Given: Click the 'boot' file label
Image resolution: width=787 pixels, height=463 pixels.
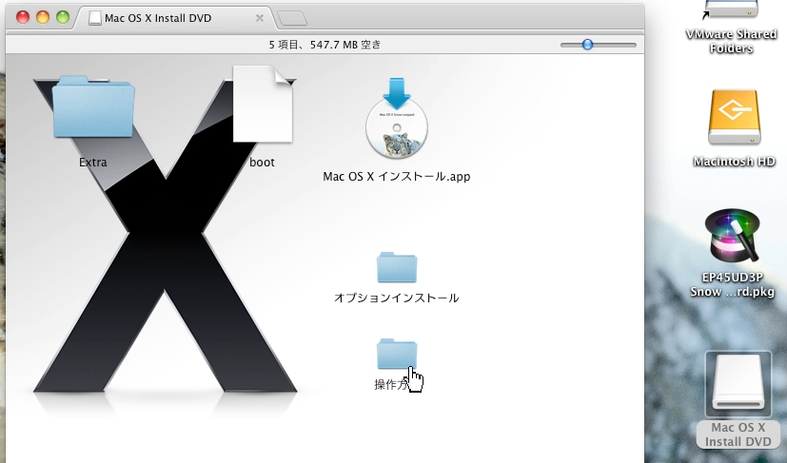Looking at the screenshot, I should 262,163.
